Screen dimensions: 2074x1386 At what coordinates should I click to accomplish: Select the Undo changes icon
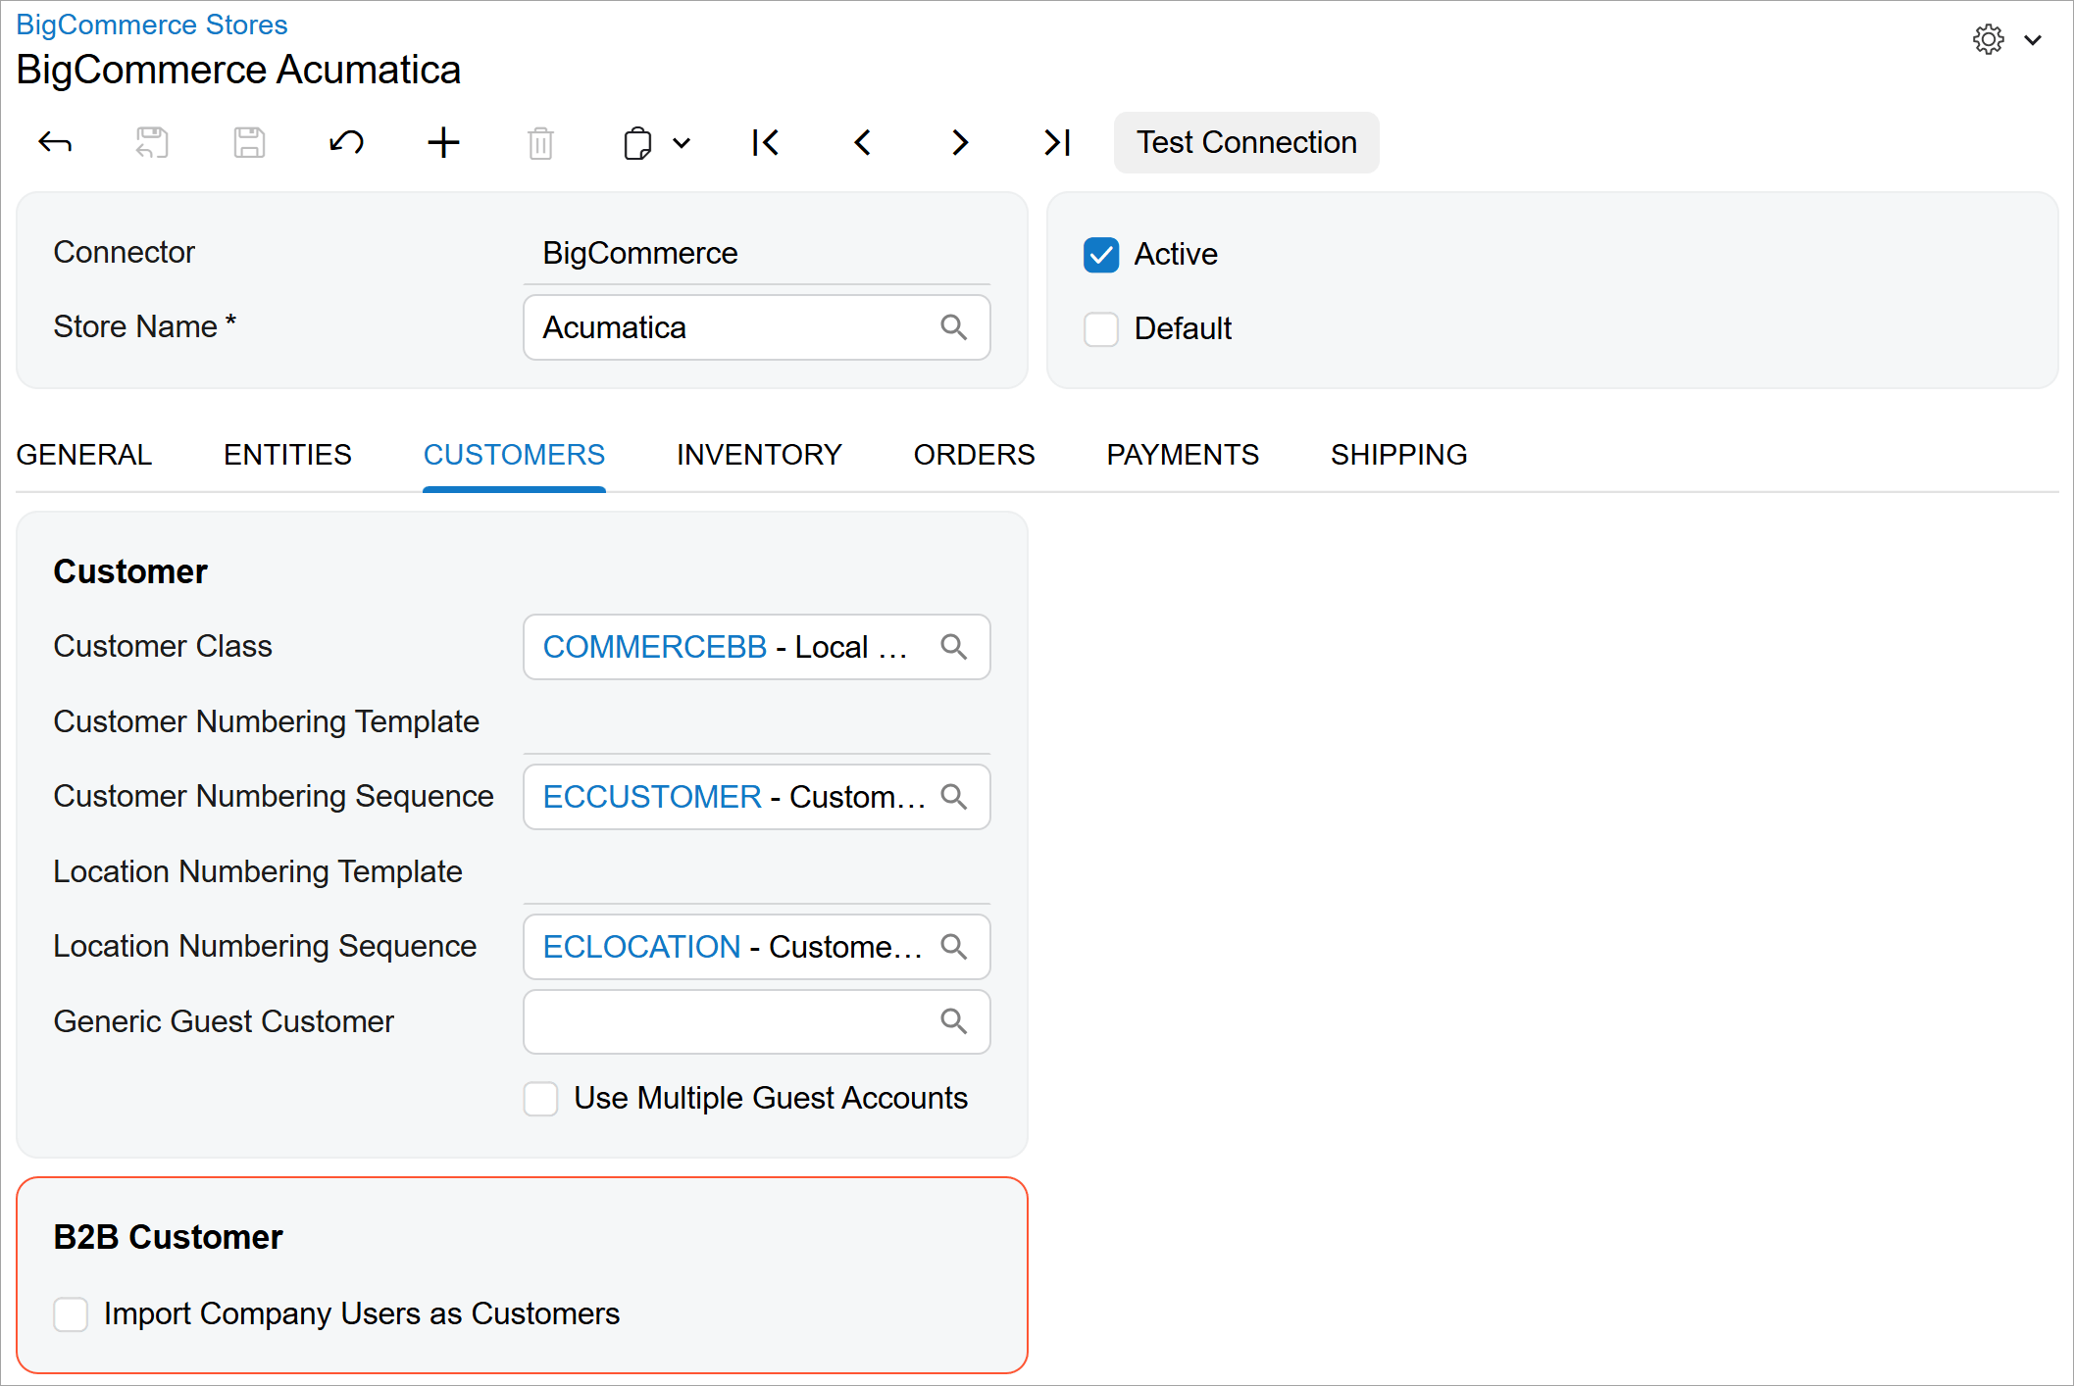point(345,142)
